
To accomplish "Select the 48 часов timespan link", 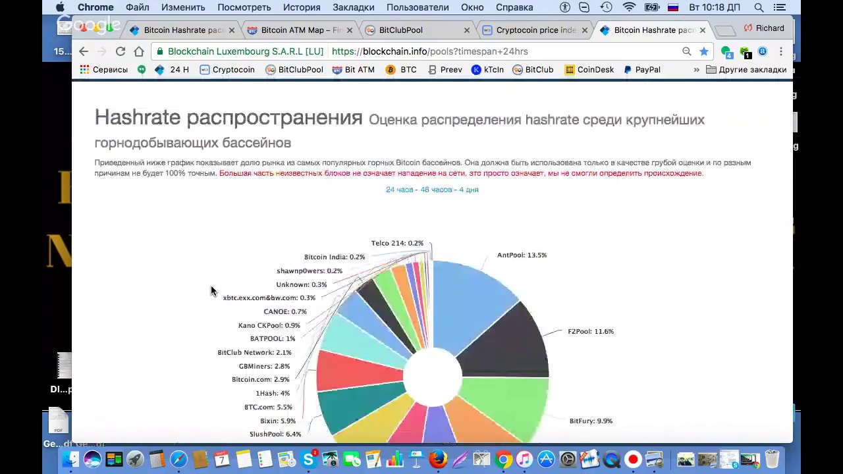I will click(x=436, y=190).
